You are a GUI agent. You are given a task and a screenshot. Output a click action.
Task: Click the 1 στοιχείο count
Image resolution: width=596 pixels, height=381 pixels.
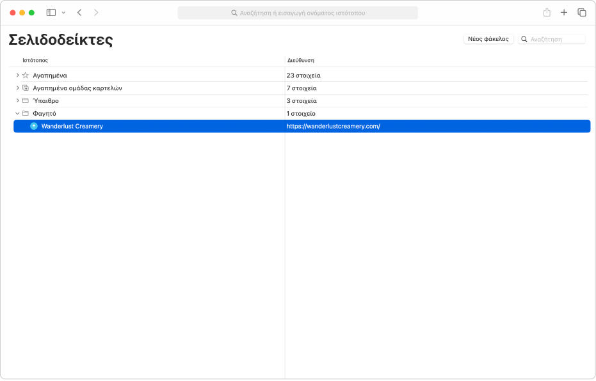[301, 113]
